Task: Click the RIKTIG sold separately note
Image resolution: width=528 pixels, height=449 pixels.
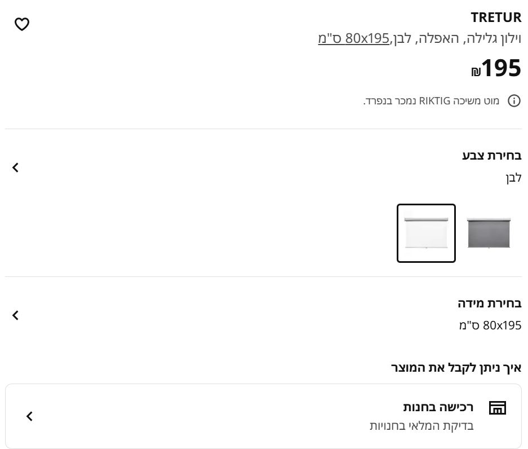Action: tap(431, 101)
